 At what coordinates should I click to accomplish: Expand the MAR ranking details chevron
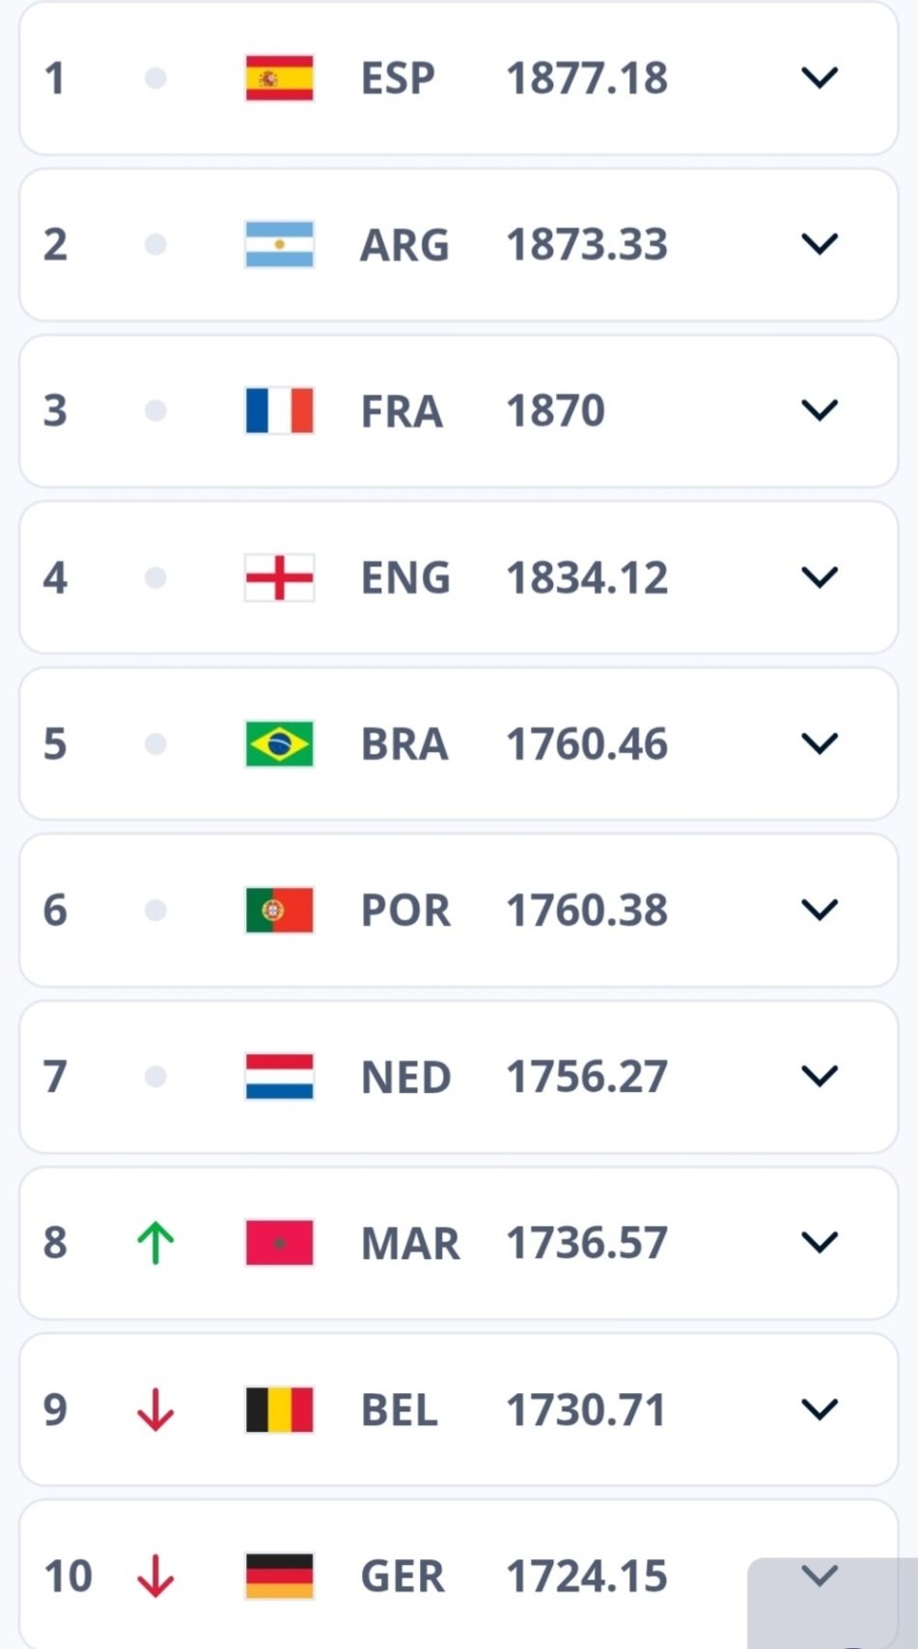pyautogui.click(x=820, y=1243)
